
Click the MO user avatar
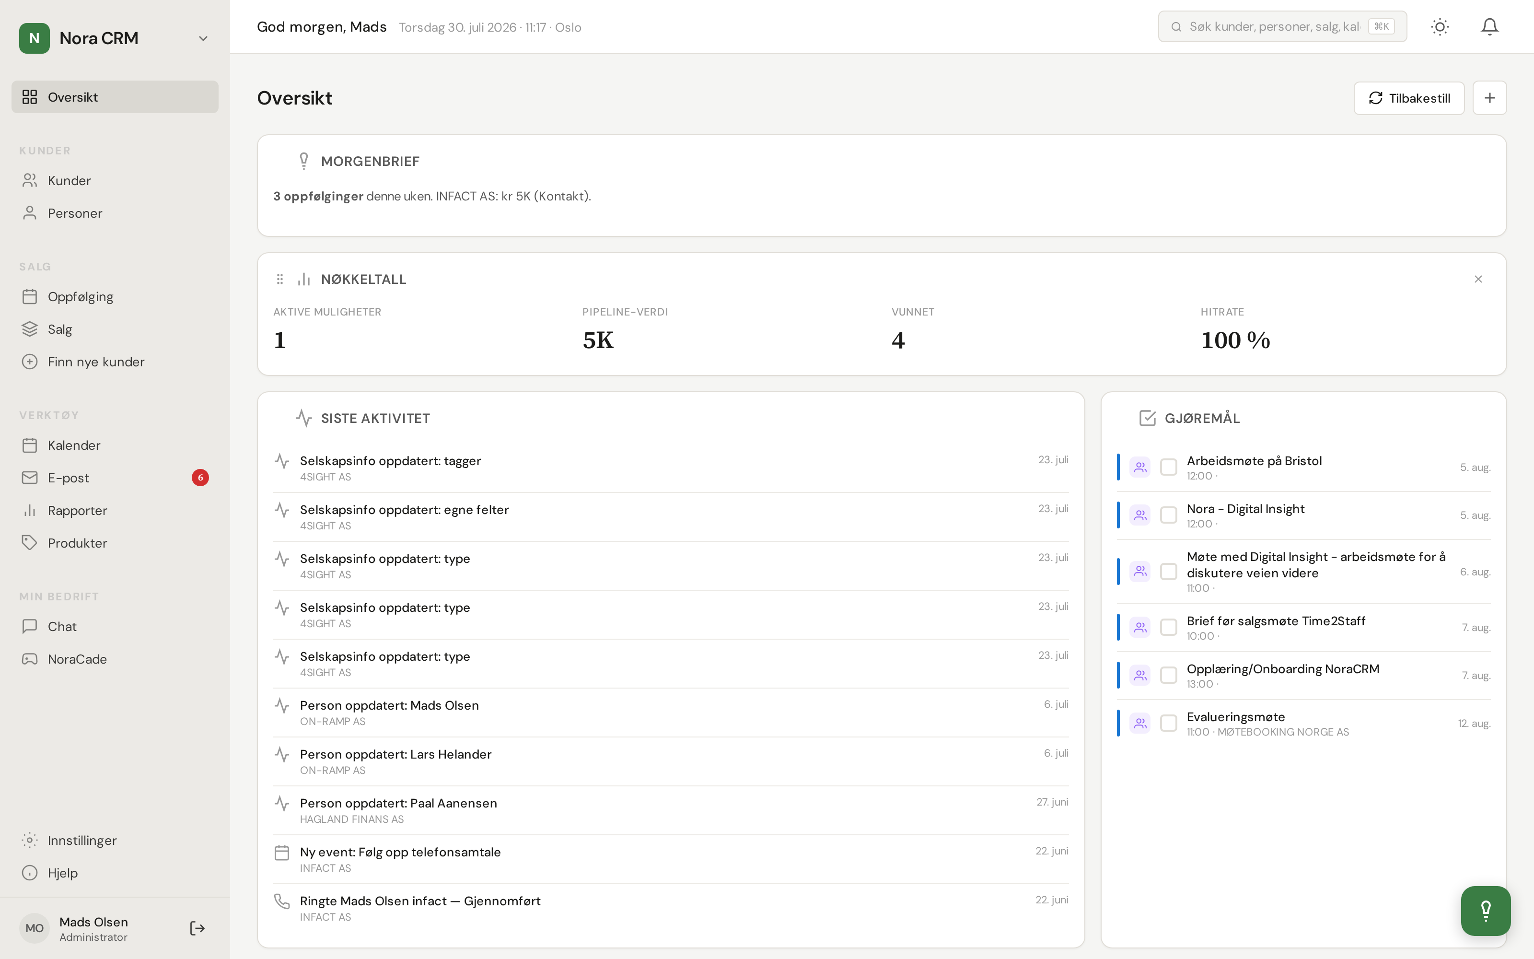click(34, 929)
